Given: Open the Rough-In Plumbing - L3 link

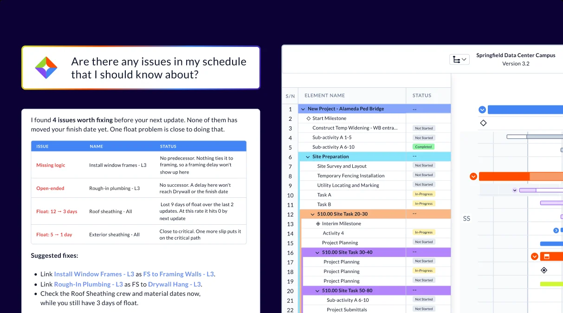Looking at the screenshot, I should [89, 284].
